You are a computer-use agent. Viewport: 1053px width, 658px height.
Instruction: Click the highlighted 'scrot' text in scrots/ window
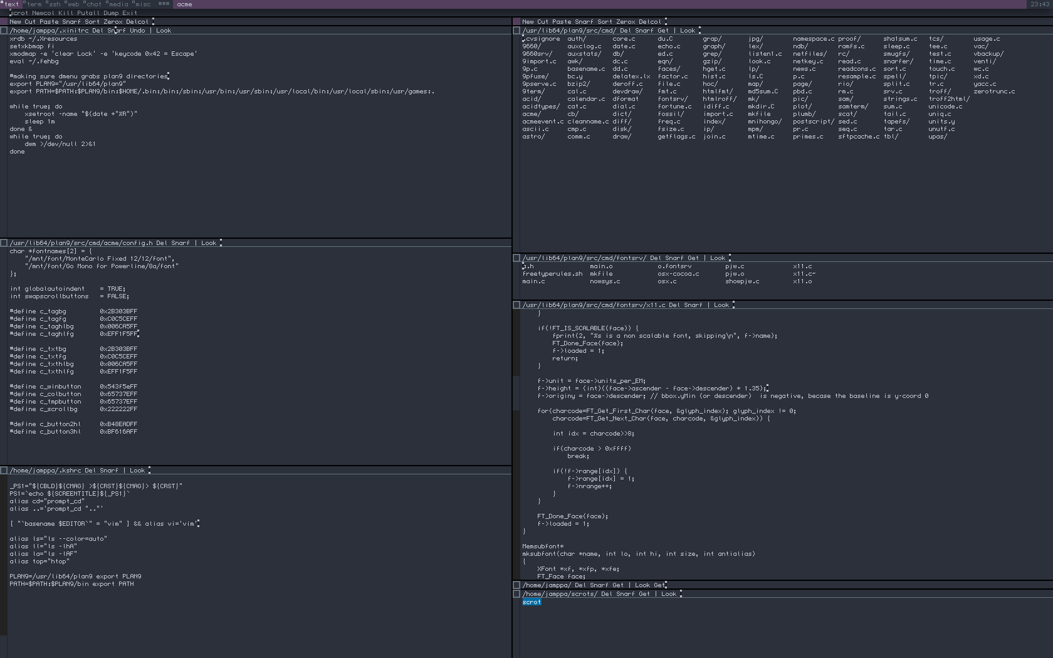[x=532, y=602]
